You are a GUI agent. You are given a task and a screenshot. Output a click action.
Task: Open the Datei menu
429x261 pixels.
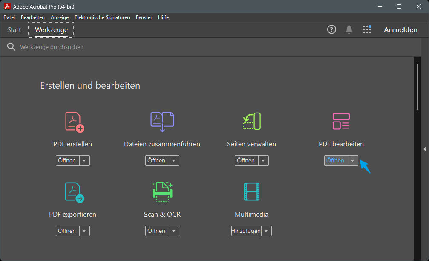(x=9, y=17)
